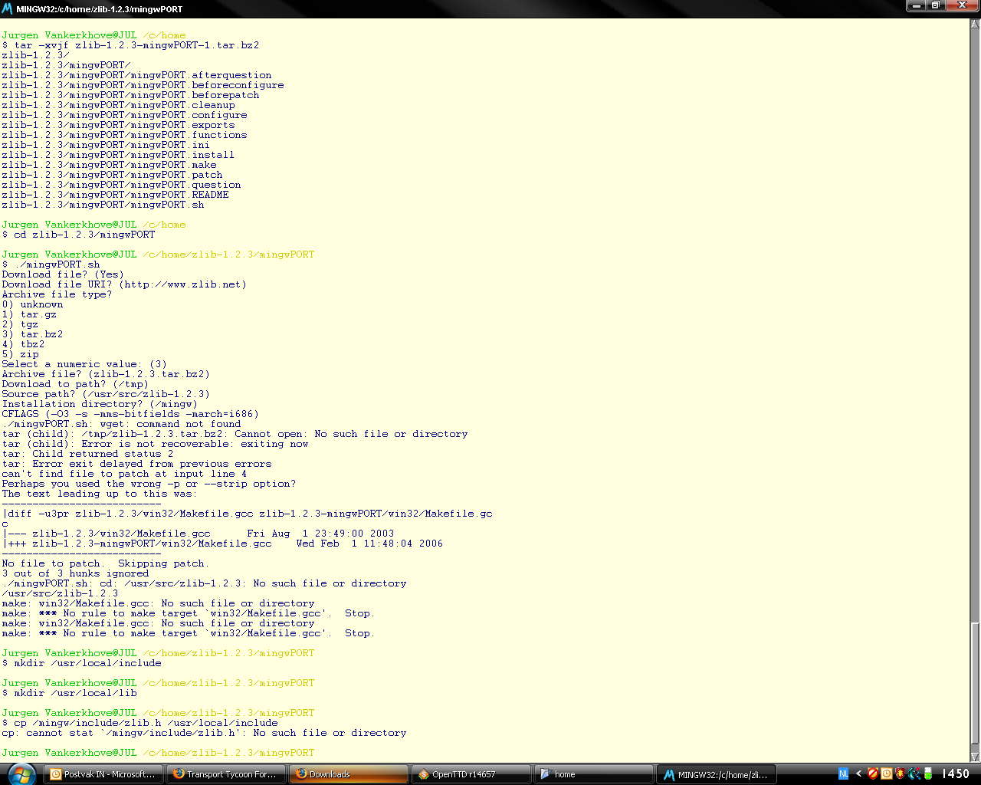This screenshot has height=785, width=981.
Task: Switch to Postvak IN - Microsoft taskbar button
Action: (104, 774)
